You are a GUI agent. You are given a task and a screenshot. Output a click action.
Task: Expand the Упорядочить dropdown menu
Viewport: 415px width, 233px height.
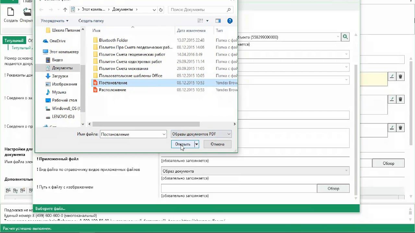click(54, 21)
